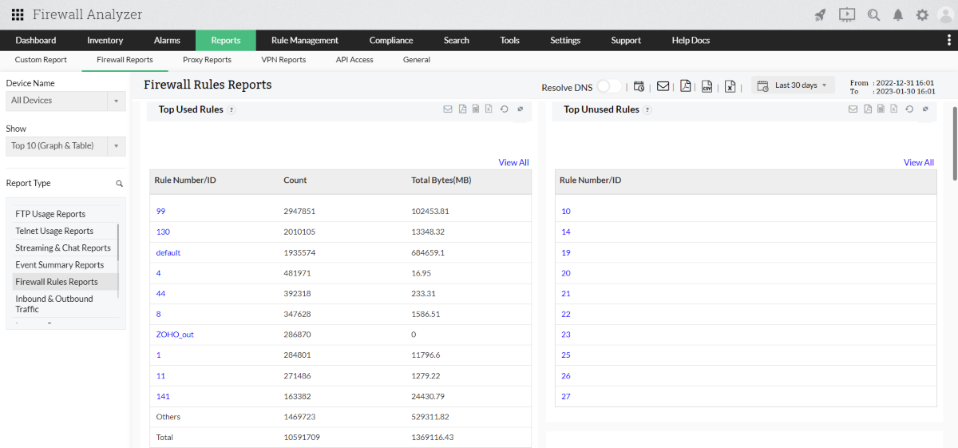Refresh the Top Used Rules widget

tap(504, 109)
